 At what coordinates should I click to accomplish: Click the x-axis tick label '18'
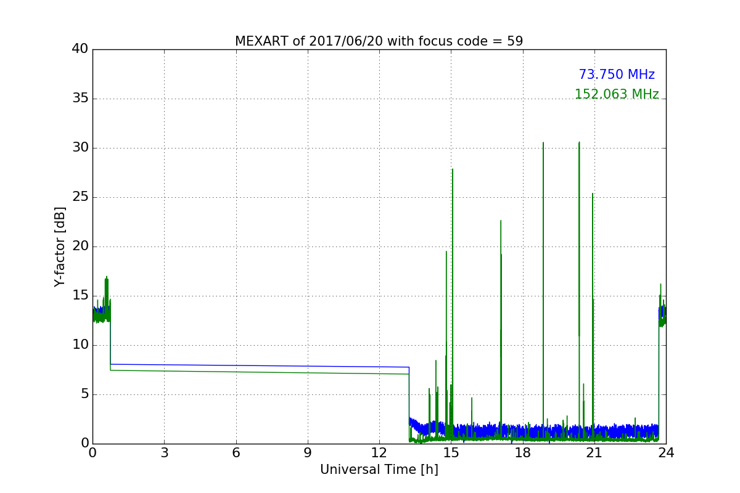coord(523,453)
